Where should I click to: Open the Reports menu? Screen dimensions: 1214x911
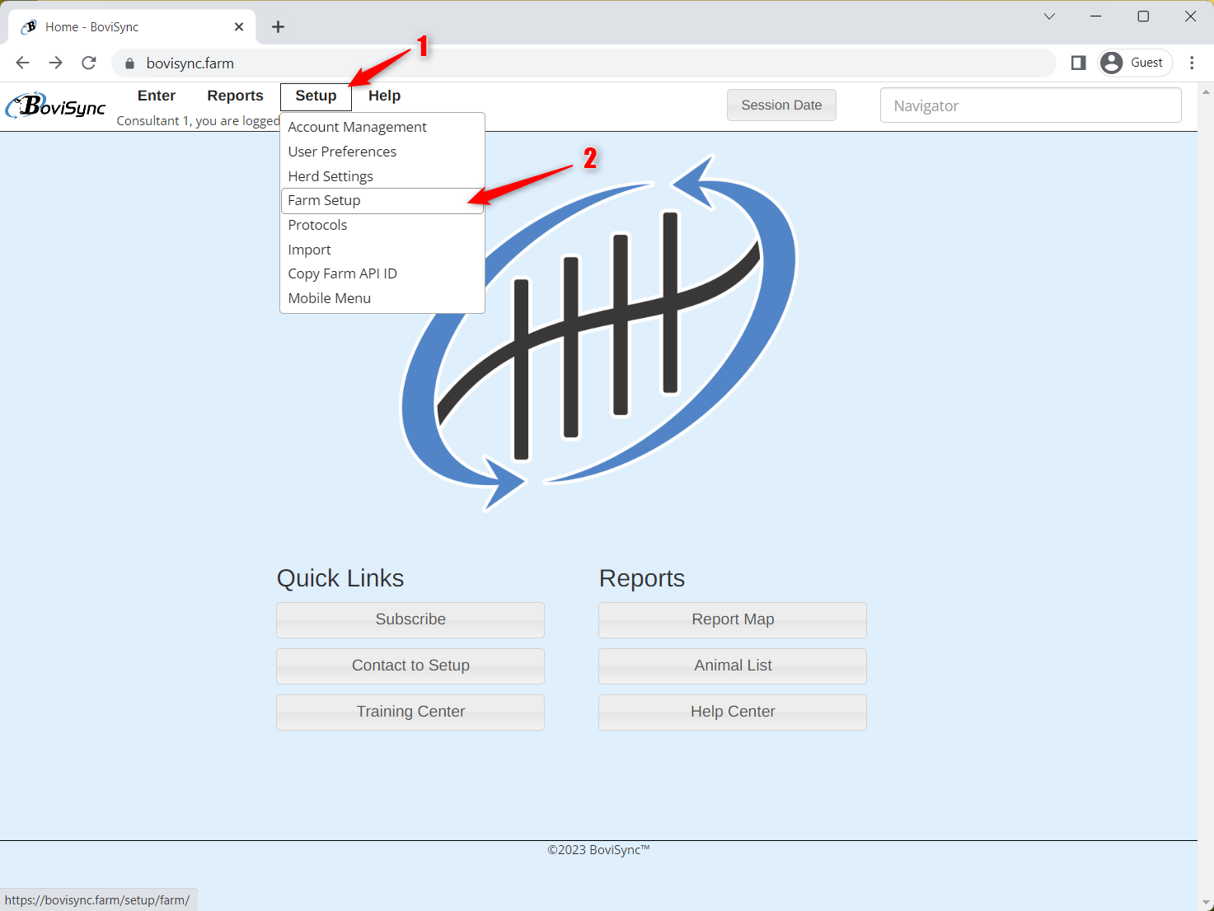click(235, 96)
